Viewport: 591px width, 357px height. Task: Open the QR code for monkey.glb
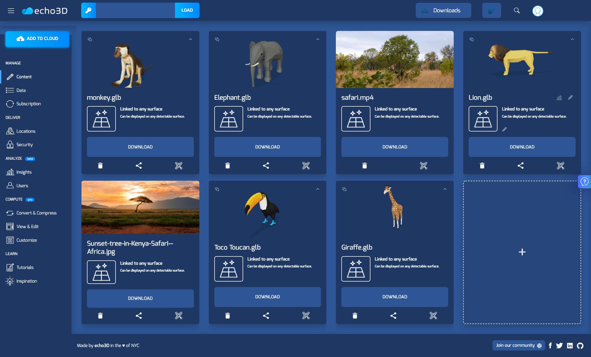coord(178,165)
